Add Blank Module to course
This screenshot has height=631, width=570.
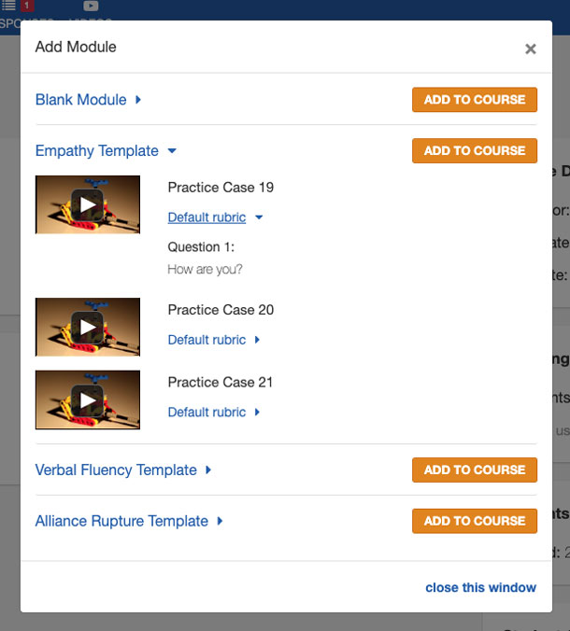tap(475, 99)
